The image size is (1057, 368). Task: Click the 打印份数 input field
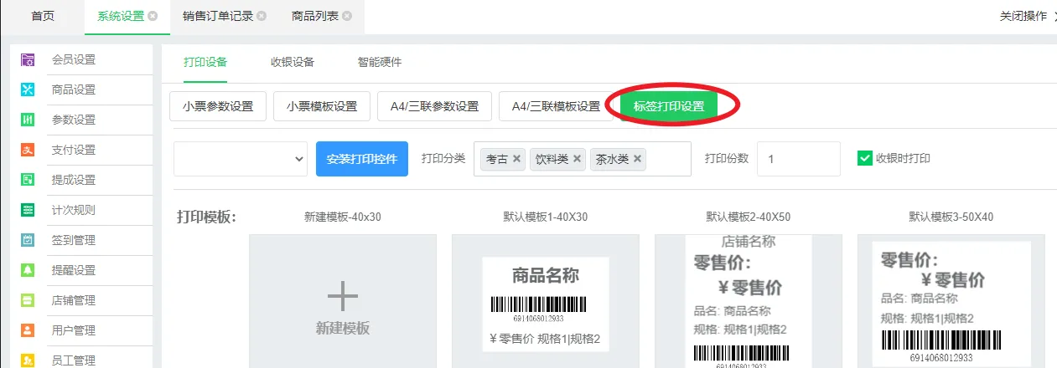tap(797, 159)
